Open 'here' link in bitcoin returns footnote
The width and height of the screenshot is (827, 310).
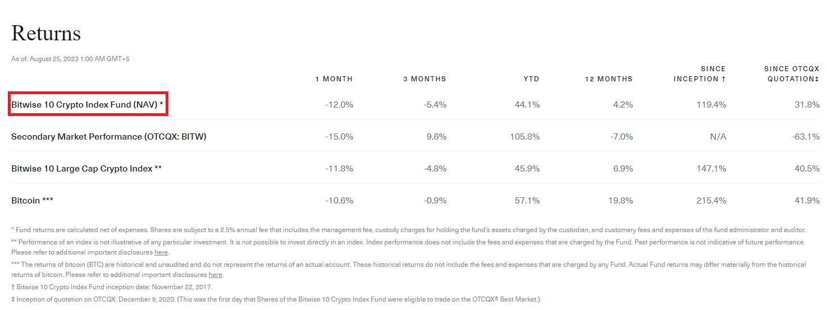216,275
